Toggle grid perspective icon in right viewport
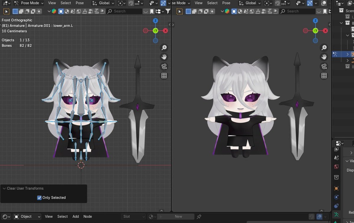 coord(324,76)
